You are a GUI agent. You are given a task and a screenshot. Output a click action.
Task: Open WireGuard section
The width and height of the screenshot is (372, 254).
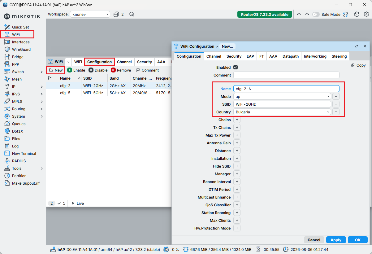pos(21,49)
